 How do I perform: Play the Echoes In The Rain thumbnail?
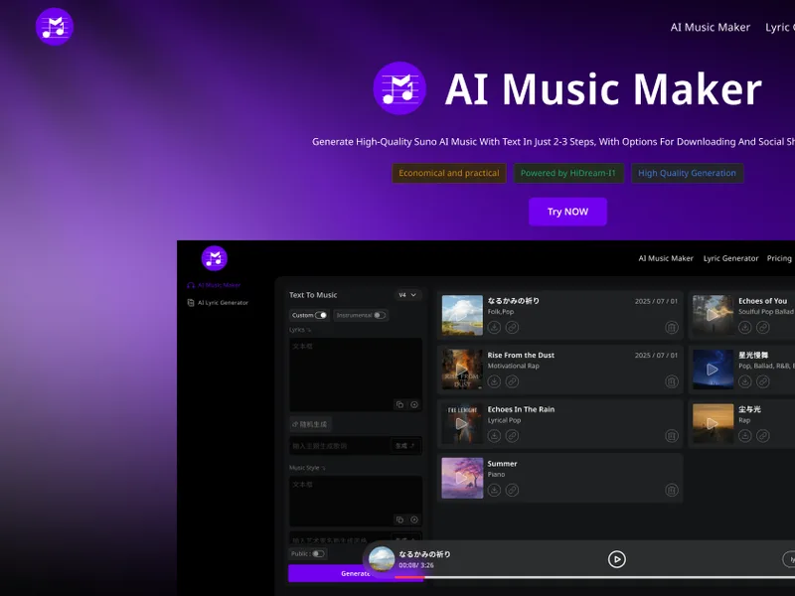pos(462,424)
